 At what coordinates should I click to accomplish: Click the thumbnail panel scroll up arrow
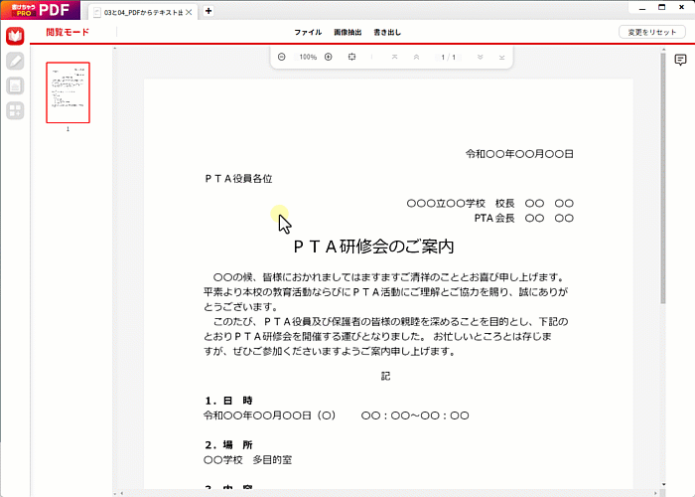point(115,48)
